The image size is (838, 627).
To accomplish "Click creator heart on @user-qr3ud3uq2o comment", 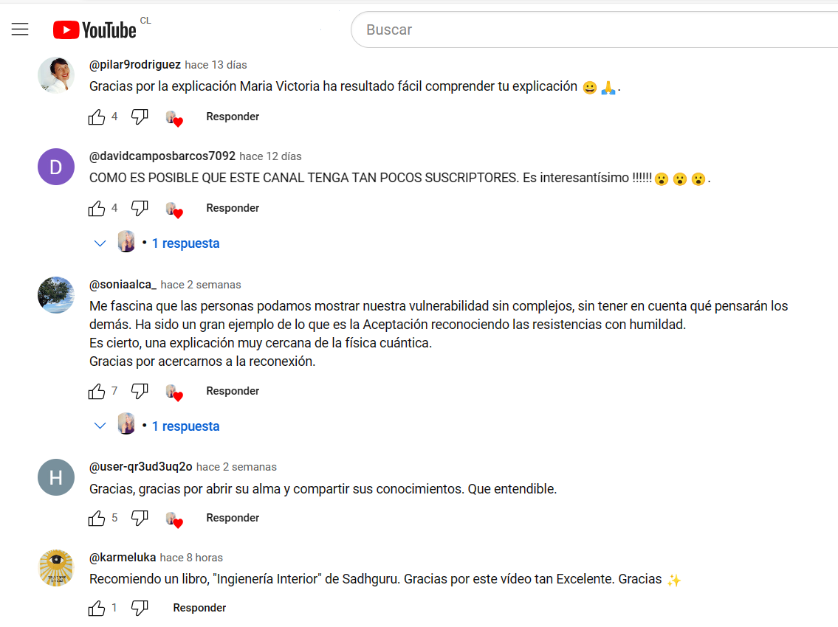I will click(174, 519).
